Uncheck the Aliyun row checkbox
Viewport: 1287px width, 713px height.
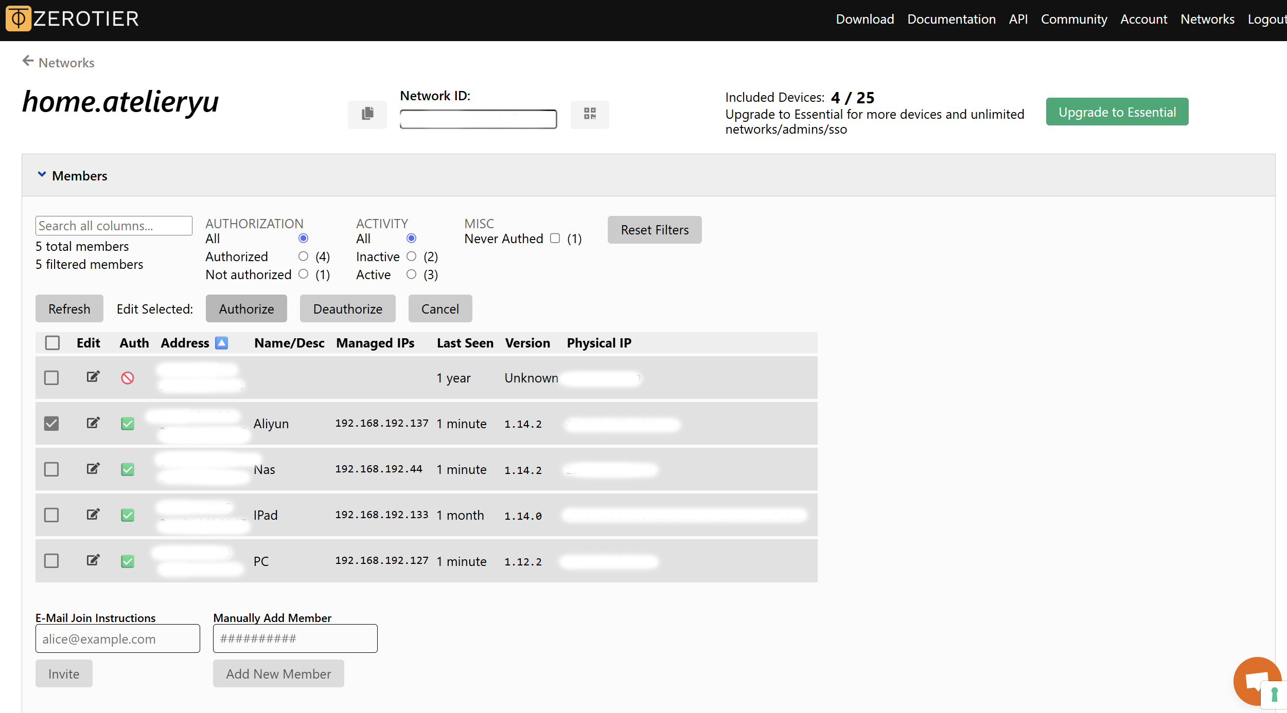point(51,423)
